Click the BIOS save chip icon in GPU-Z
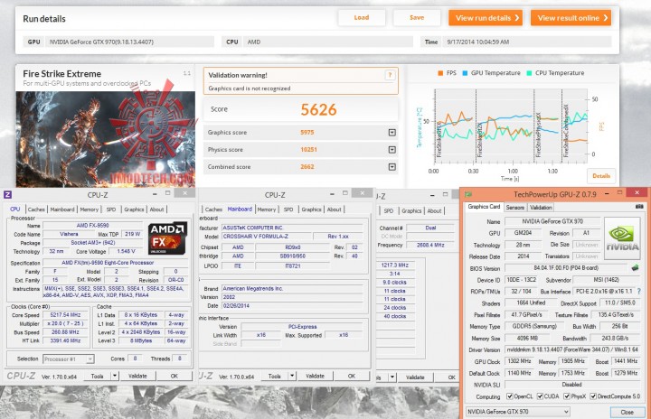This screenshot has height=419, width=651. tap(635, 268)
